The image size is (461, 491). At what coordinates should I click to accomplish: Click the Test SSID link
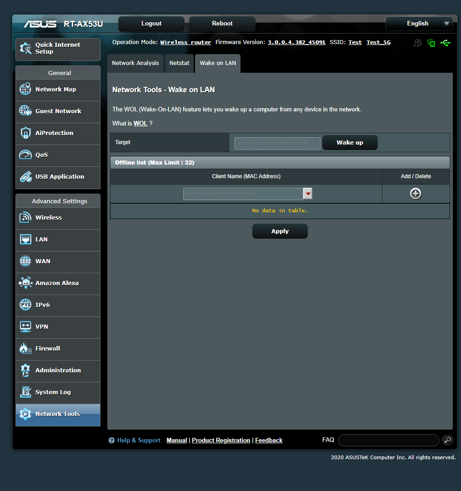click(x=355, y=42)
